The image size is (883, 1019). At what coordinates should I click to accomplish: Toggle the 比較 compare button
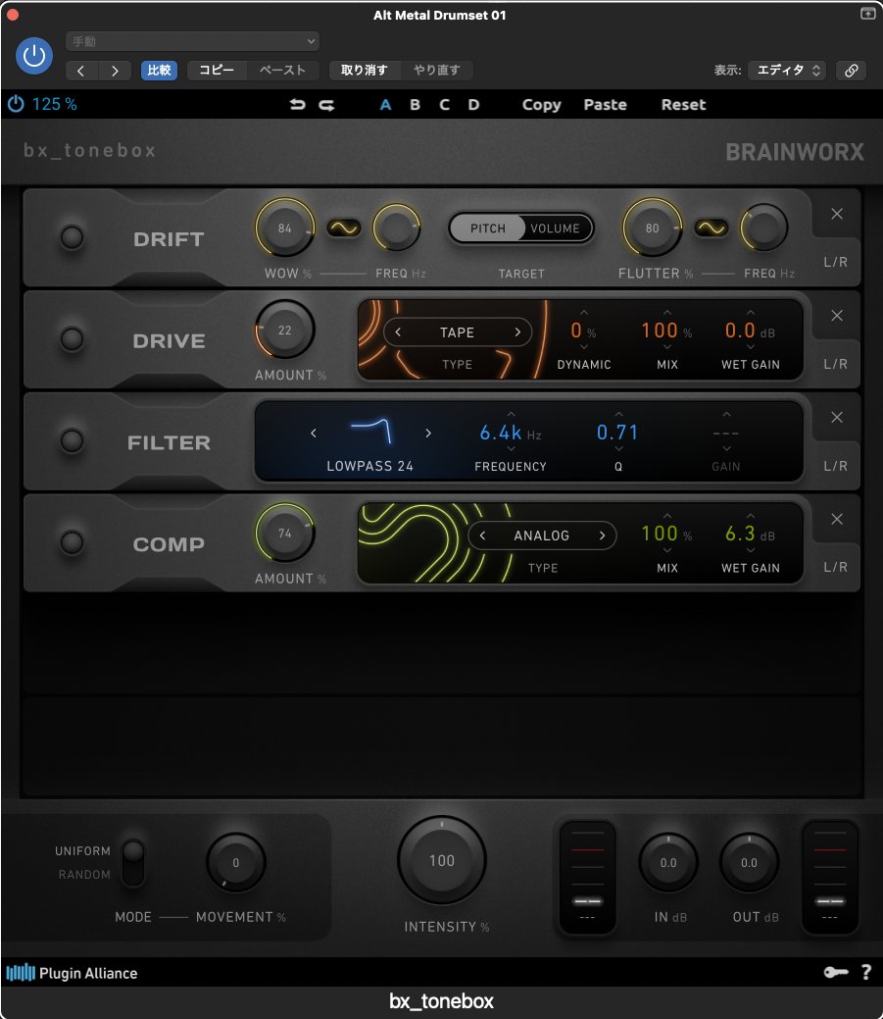(159, 71)
